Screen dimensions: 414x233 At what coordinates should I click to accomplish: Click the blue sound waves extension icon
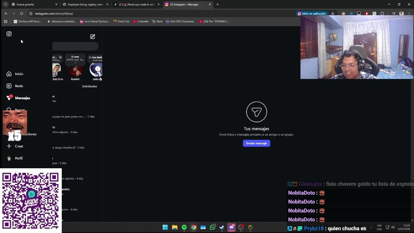click(x=351, y=14)
